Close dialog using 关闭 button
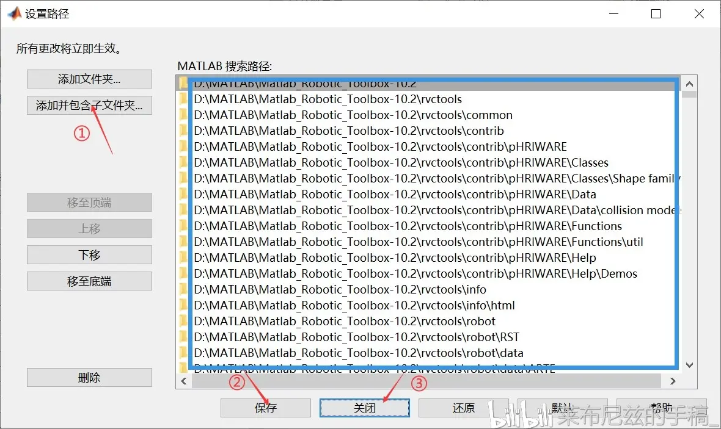This screenshot has height=429, width=721. coord(365,408)
